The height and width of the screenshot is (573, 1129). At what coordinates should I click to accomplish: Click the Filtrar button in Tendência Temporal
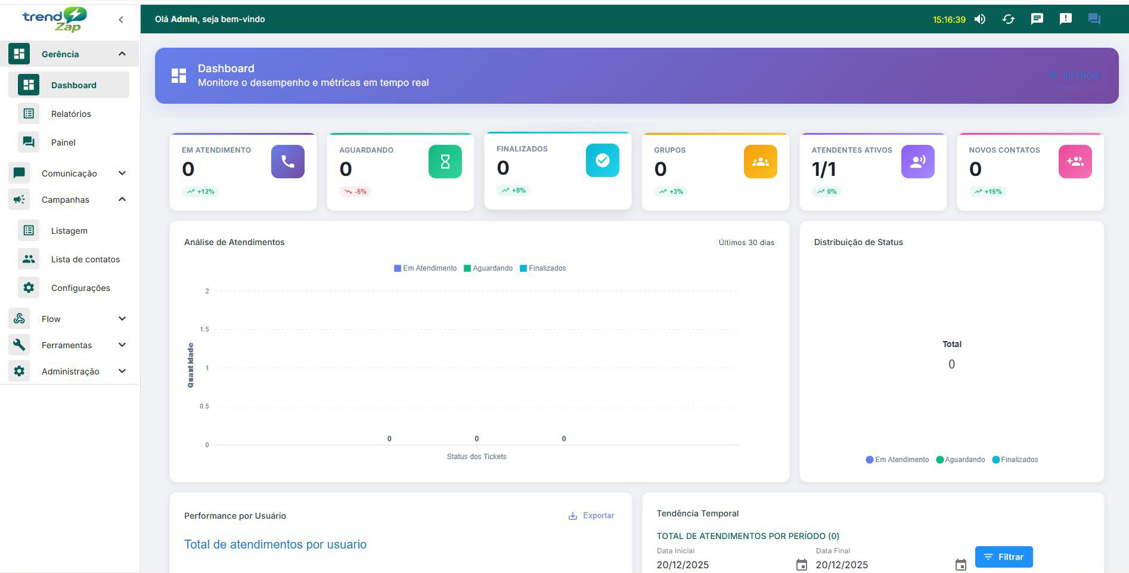tap(1004, 556)
